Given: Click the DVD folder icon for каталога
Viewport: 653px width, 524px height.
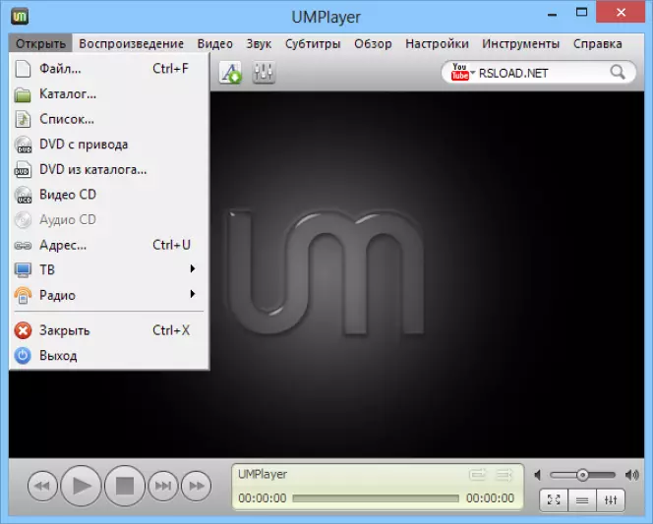Looking at the screenshot, I should tap(23, 170).
